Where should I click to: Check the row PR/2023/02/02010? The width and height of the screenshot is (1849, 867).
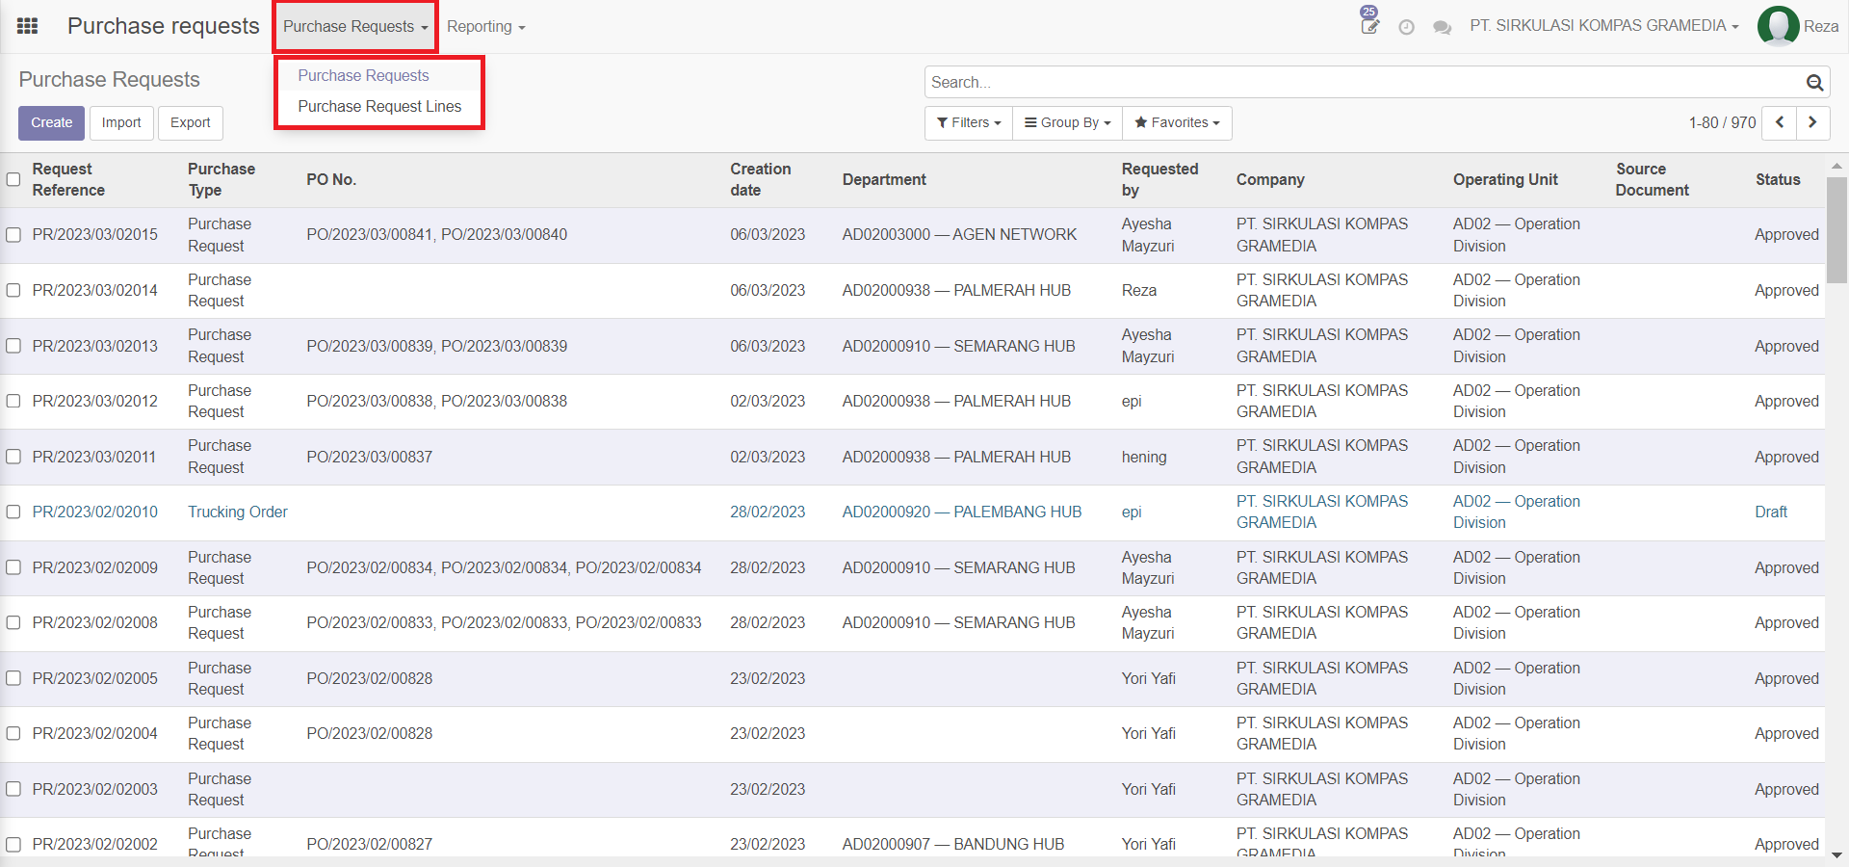(13, 512)
